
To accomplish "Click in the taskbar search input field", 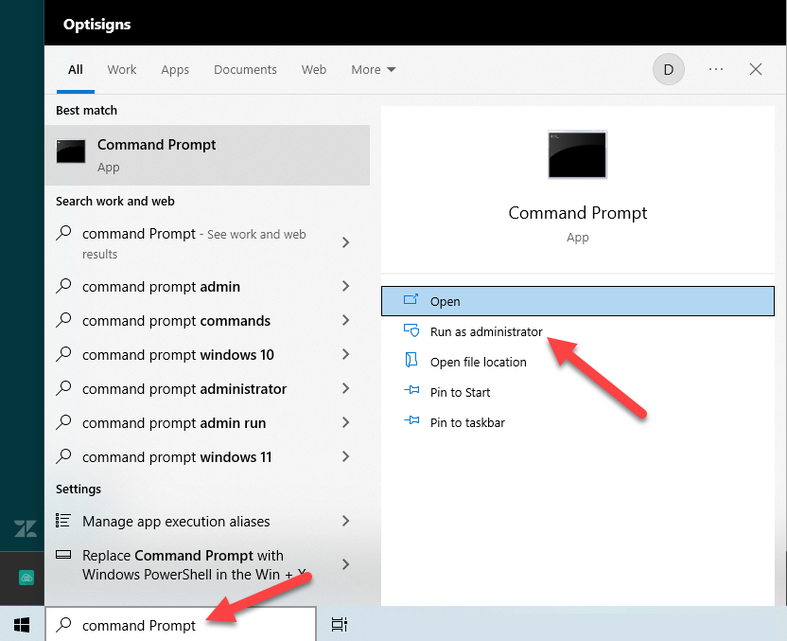I will pyautogui.click(x=181, y=624).
